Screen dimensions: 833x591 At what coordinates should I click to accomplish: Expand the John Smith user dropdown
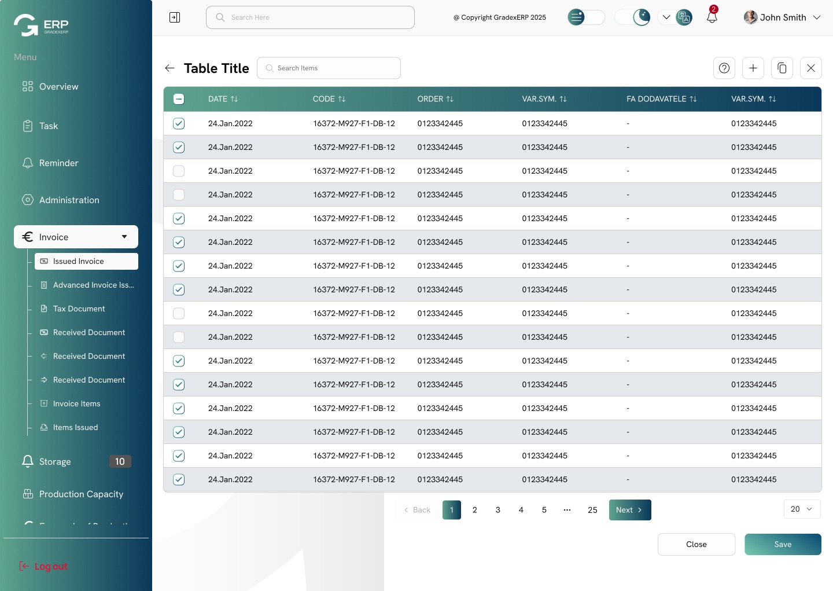(x=817, y=17)
